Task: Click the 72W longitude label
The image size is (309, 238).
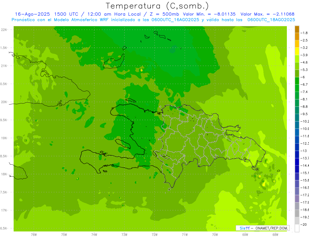Action: coord(154,235)
